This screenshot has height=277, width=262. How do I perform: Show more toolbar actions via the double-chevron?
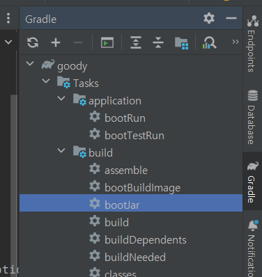(x=236, y=42)
